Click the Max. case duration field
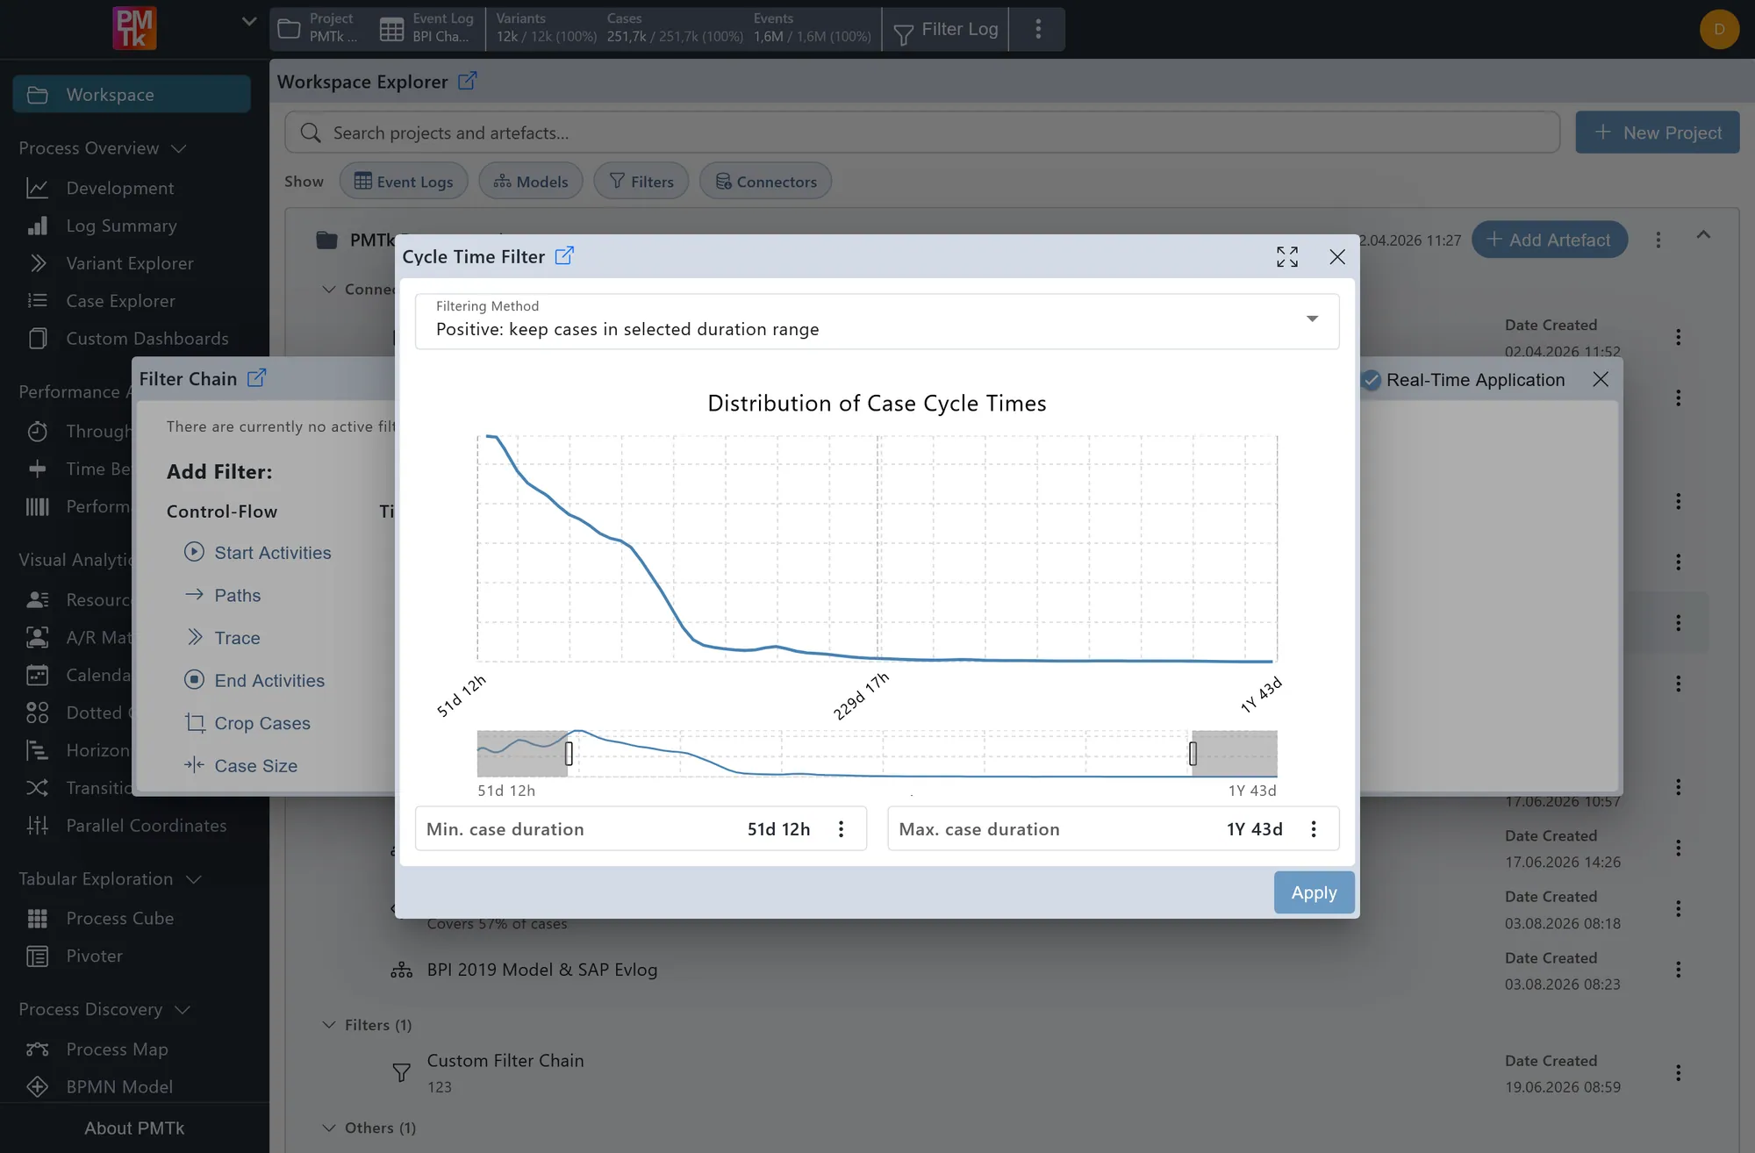The width and height of the screenshot is (1755, 1153). [1114, 829]
